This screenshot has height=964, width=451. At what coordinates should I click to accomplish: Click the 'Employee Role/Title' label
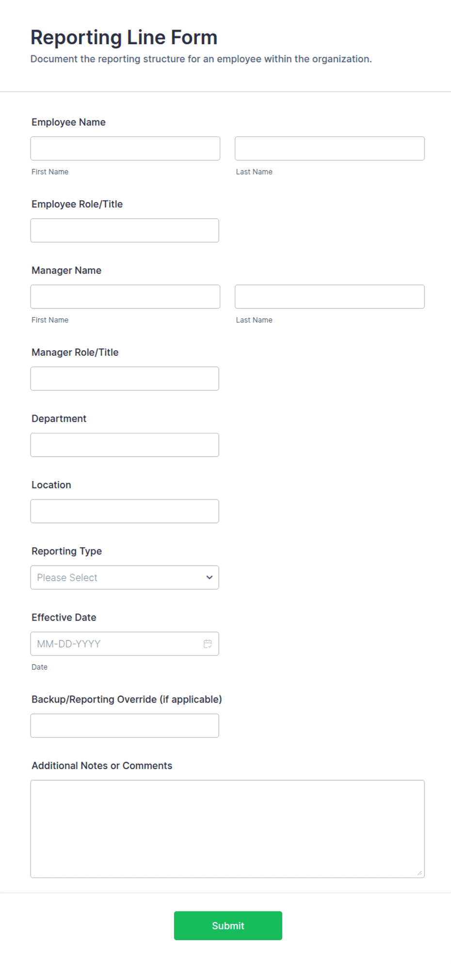point(77,204)
